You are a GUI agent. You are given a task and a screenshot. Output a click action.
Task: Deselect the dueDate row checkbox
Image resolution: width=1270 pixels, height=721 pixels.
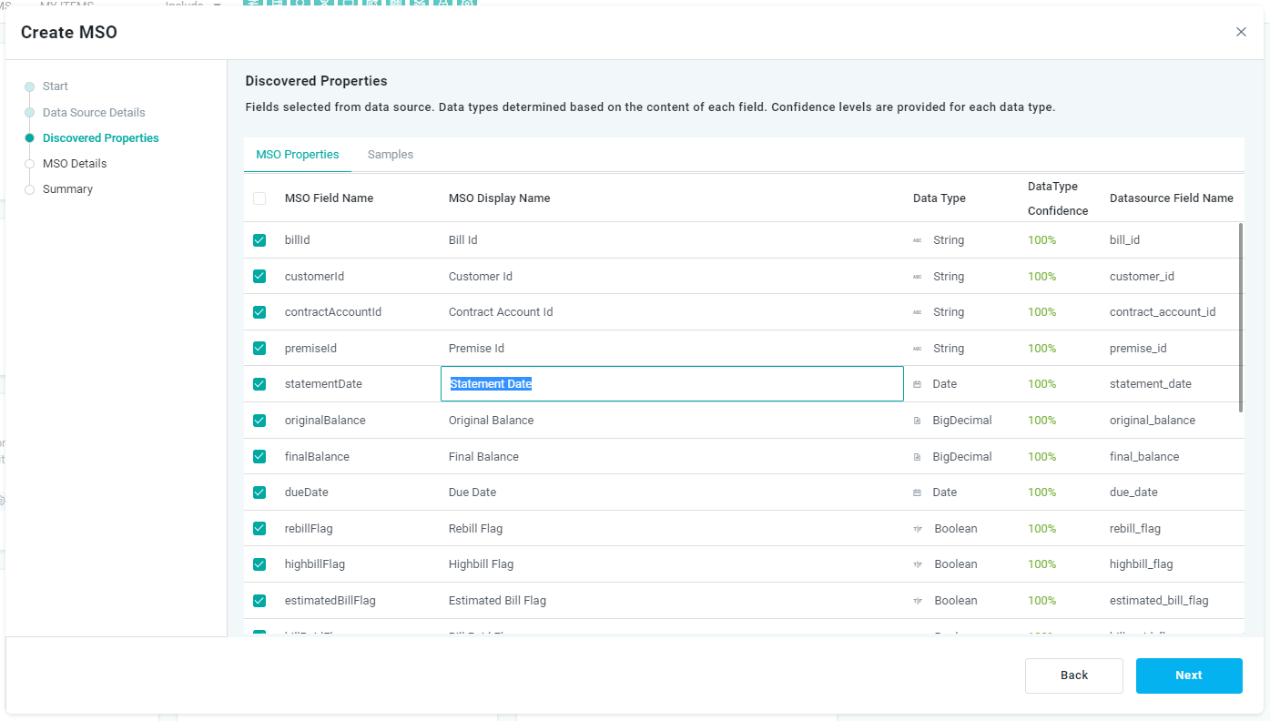click(259, 493)
